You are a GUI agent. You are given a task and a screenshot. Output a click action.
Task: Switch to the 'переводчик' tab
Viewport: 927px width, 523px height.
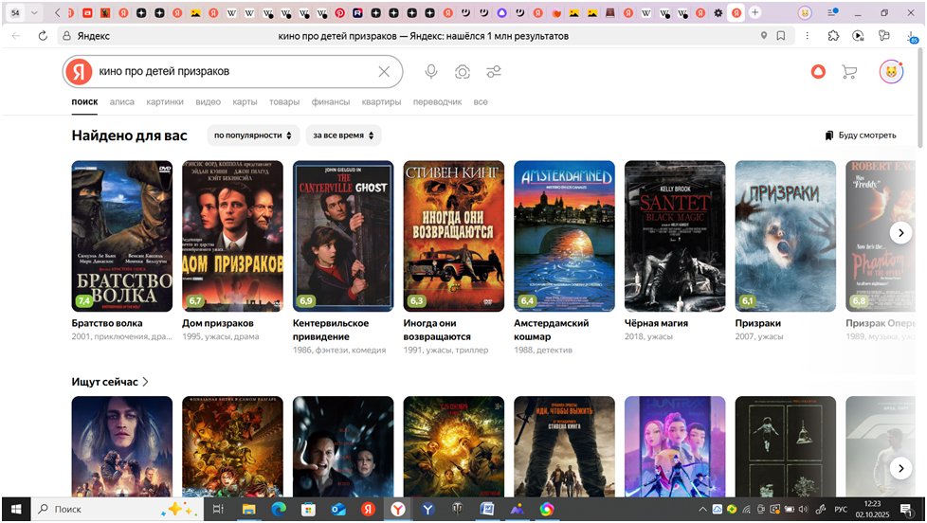[x=438, y=101]
